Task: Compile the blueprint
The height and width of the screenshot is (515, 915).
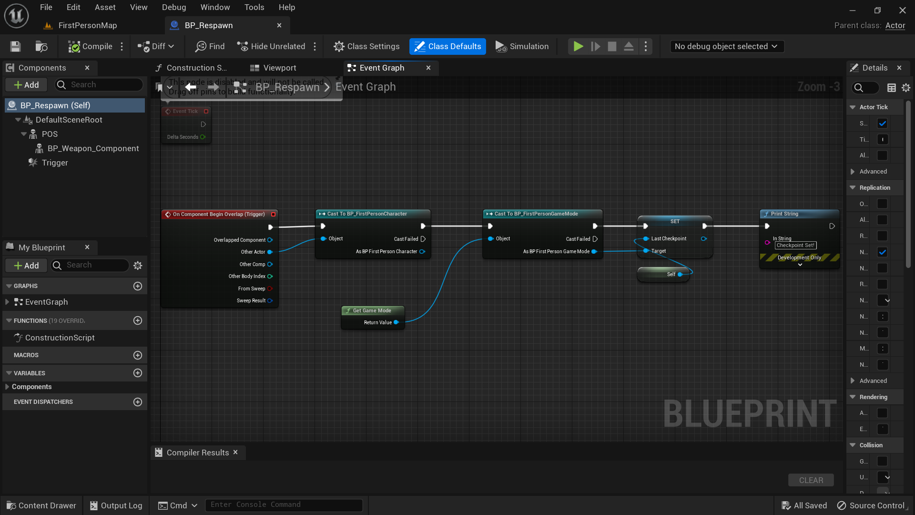Action: (x=91, y=46)
